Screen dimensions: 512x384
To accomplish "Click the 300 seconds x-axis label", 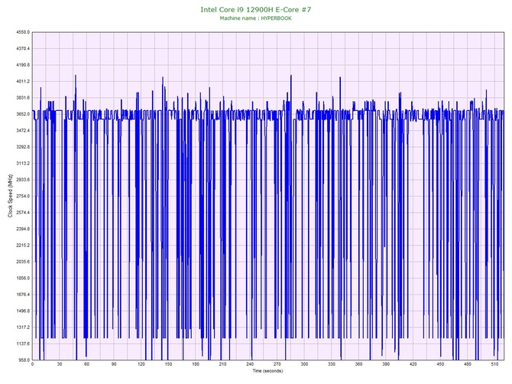I will (x=304, y=364).
